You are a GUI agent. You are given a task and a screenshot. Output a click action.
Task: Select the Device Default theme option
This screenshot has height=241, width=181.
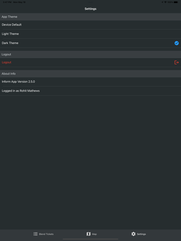90,25
